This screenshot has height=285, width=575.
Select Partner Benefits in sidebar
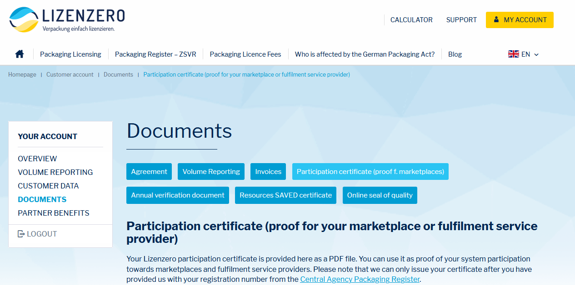(54, 213)
